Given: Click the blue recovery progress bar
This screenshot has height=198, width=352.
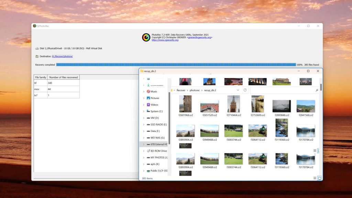Looking at the screenshot, I should [x=176, y=65].
